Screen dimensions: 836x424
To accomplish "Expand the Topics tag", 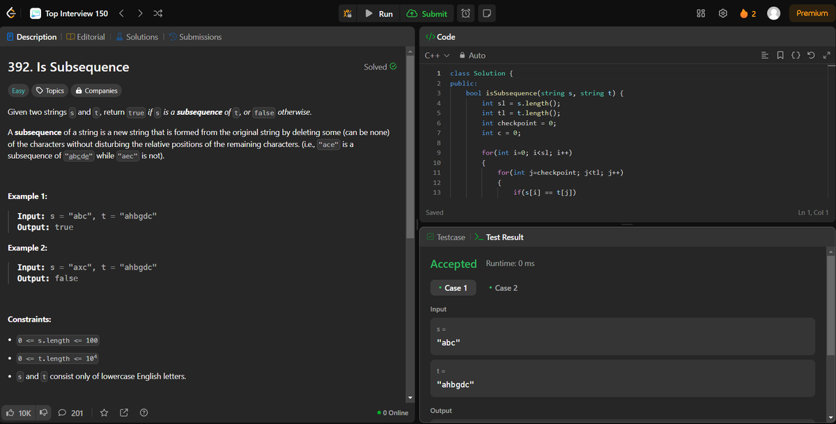I will 49,90.
